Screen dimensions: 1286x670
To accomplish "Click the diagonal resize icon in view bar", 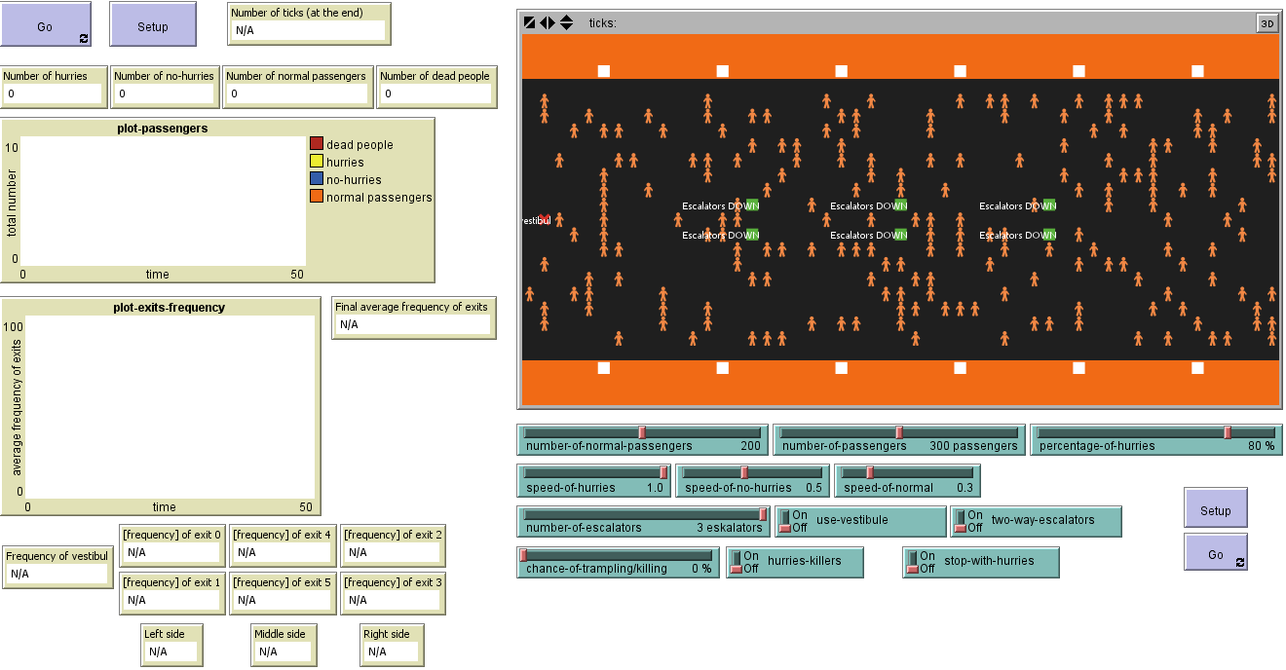I will (x=529, y=22).
